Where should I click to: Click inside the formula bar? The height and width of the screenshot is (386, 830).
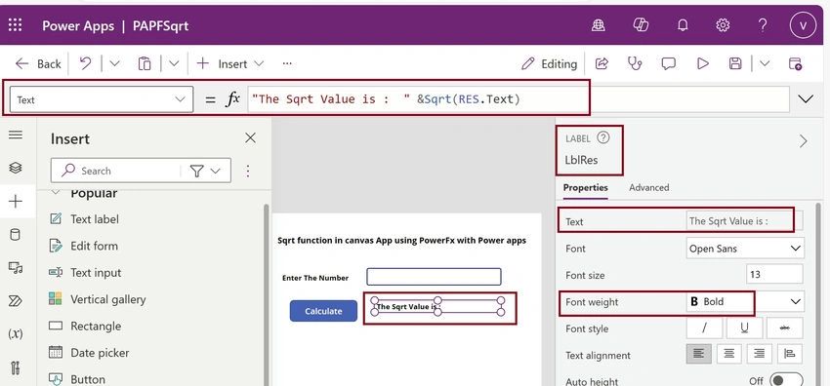click(x=519, y=99)
